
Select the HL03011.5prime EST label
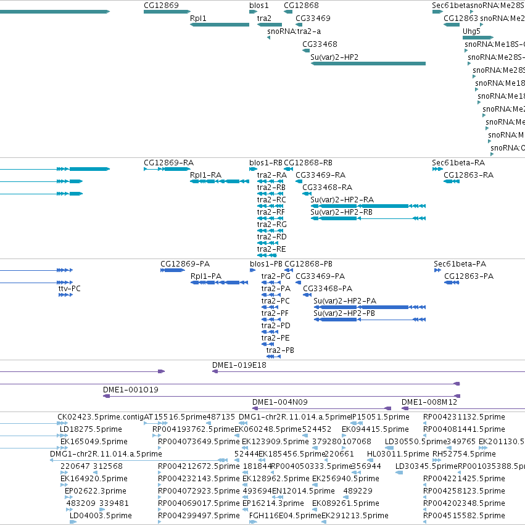point(398,454)
